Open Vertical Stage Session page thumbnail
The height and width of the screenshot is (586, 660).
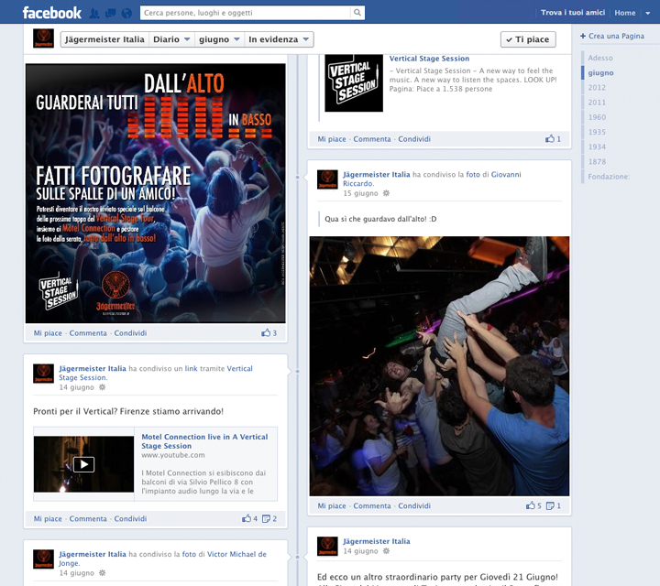[x=354, y=82]
